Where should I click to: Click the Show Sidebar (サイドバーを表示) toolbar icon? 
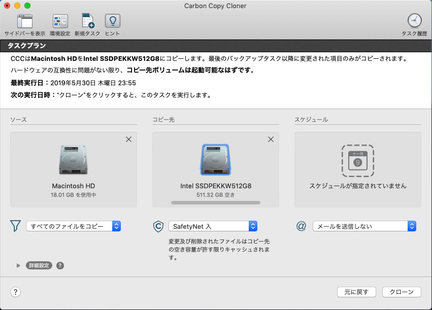click(25, 21)
